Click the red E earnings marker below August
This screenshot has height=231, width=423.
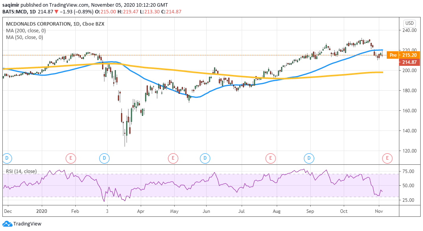coord(270,158)
